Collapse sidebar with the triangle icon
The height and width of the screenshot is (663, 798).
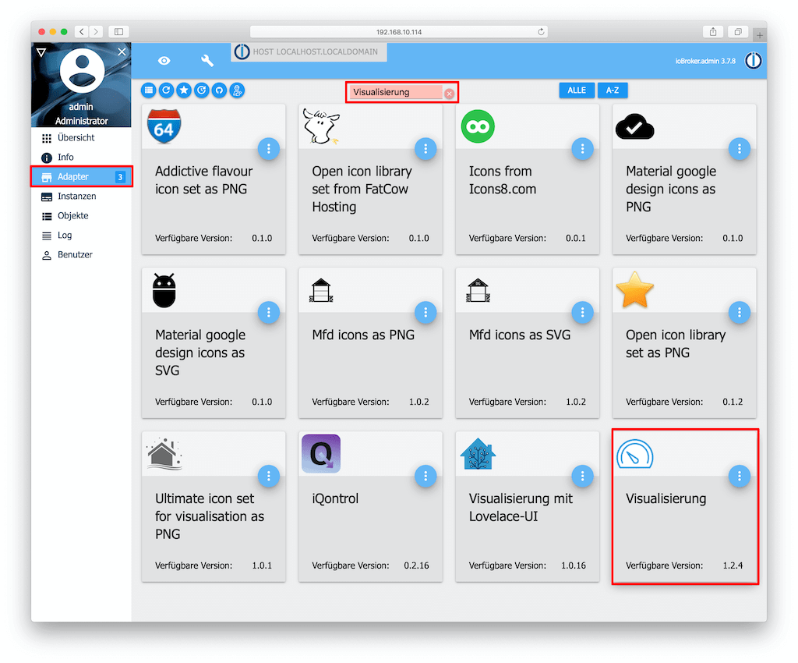[x=42, y=52]
